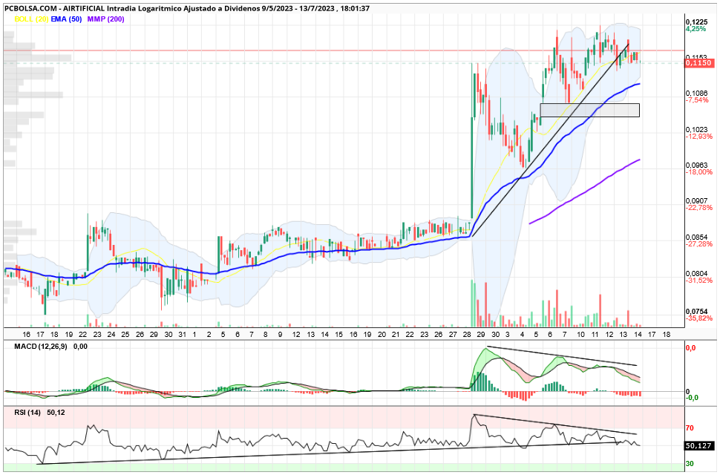Click the 0,1023 price axis label

point(696,129)
